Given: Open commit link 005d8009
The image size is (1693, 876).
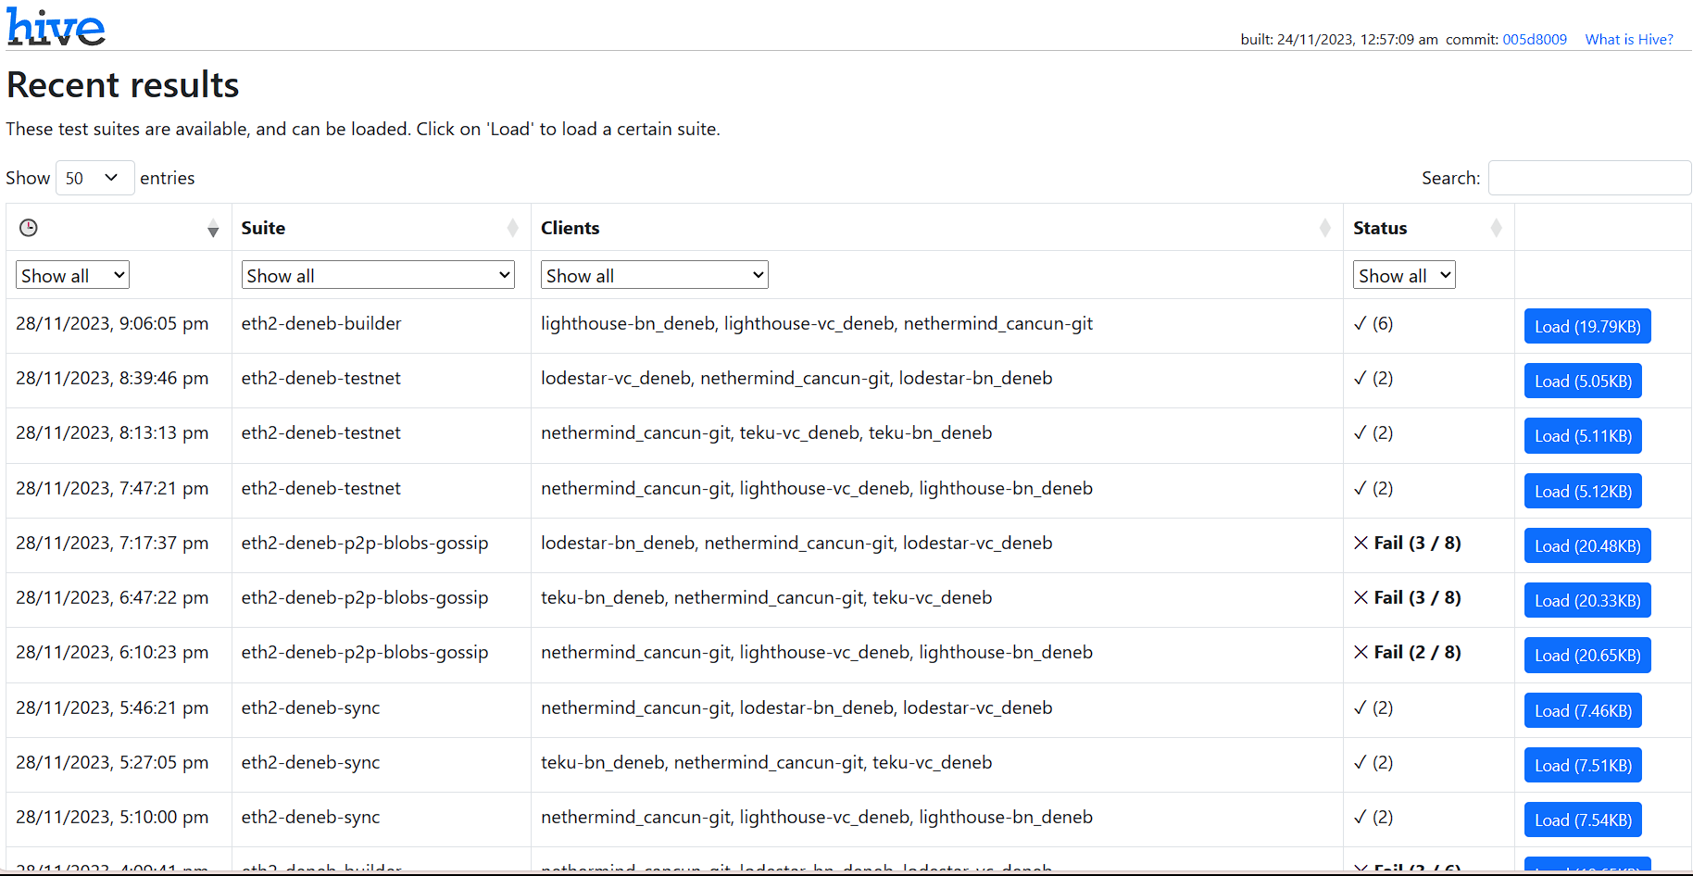Looking at the screenshot, I should tap(1534, 39).
